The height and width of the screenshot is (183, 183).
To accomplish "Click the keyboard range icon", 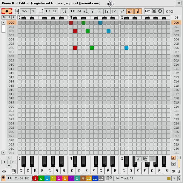I will (x=17, y=11).
